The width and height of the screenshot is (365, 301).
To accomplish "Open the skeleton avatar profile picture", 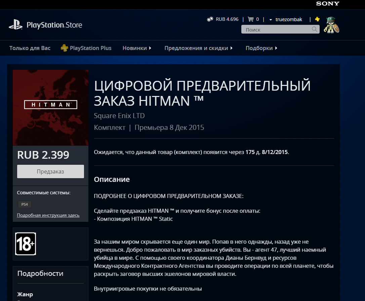I will [331, 25].
